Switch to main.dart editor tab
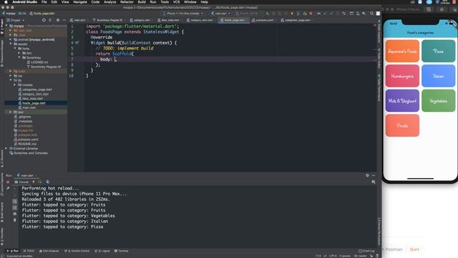 click(x=78, y=20)
